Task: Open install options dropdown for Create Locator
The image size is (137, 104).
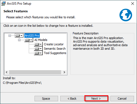Action: (x=41, y=44)
